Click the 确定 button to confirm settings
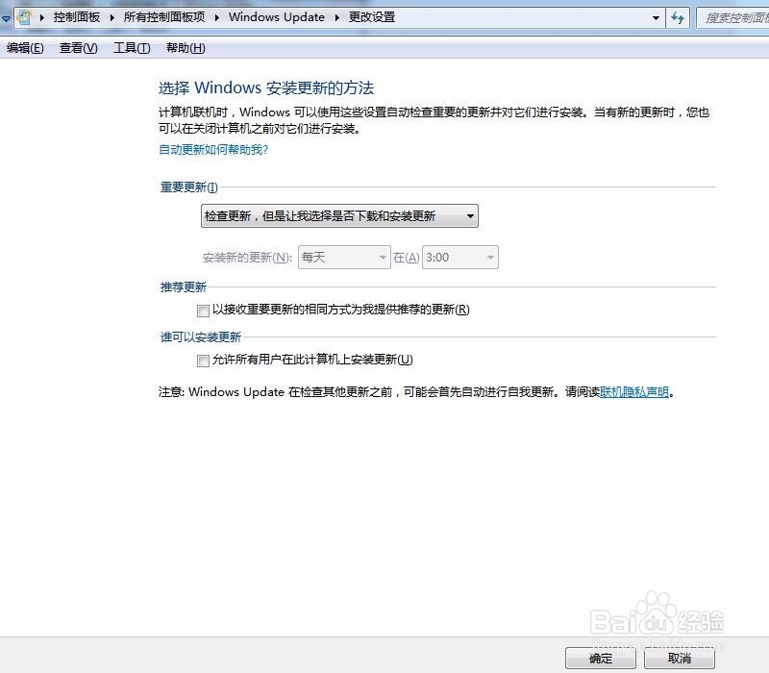Image resolution: width=769 pixels, height=673 pixels. pos(600,658)
